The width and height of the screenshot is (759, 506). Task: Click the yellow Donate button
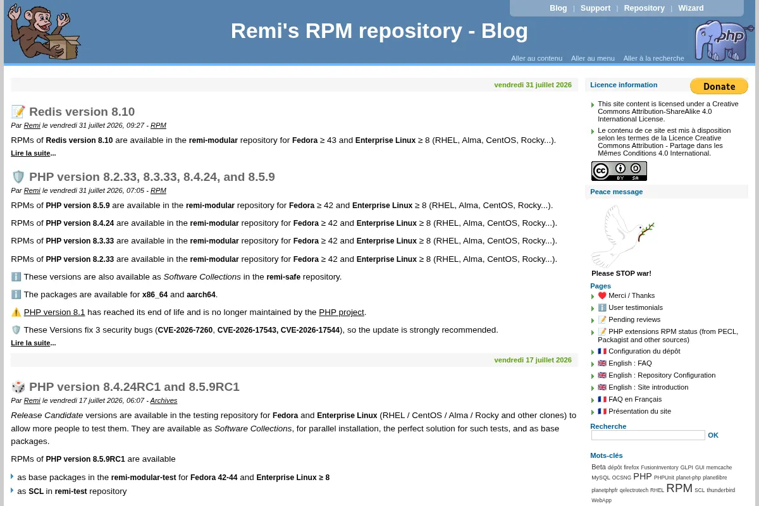click(719, 86)
